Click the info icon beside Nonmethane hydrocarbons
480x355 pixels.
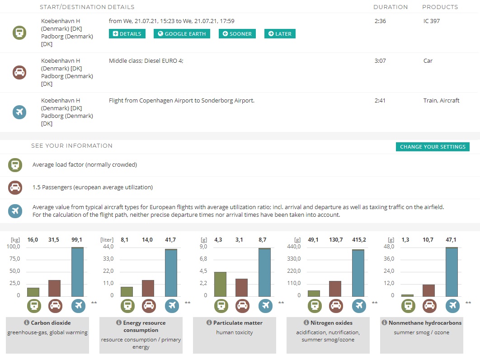tap(385, 323)
